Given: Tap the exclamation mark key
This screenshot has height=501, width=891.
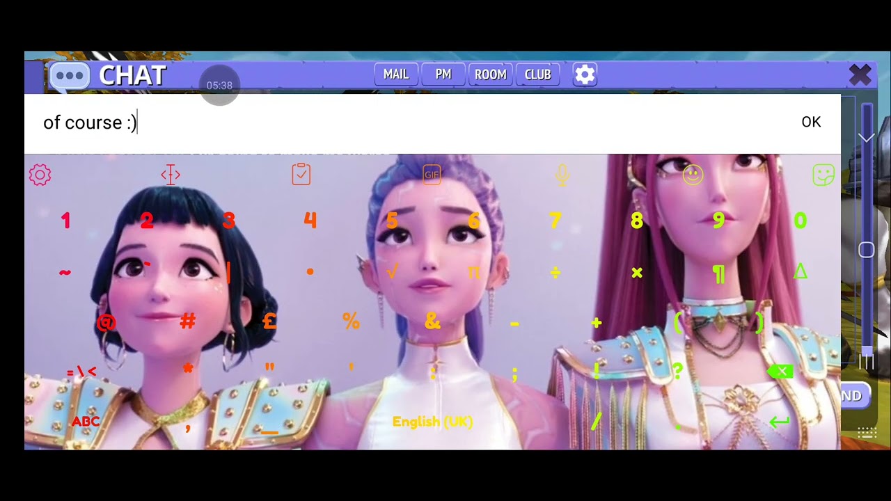Looking at the screenshot, I should [x=597, y=371].
